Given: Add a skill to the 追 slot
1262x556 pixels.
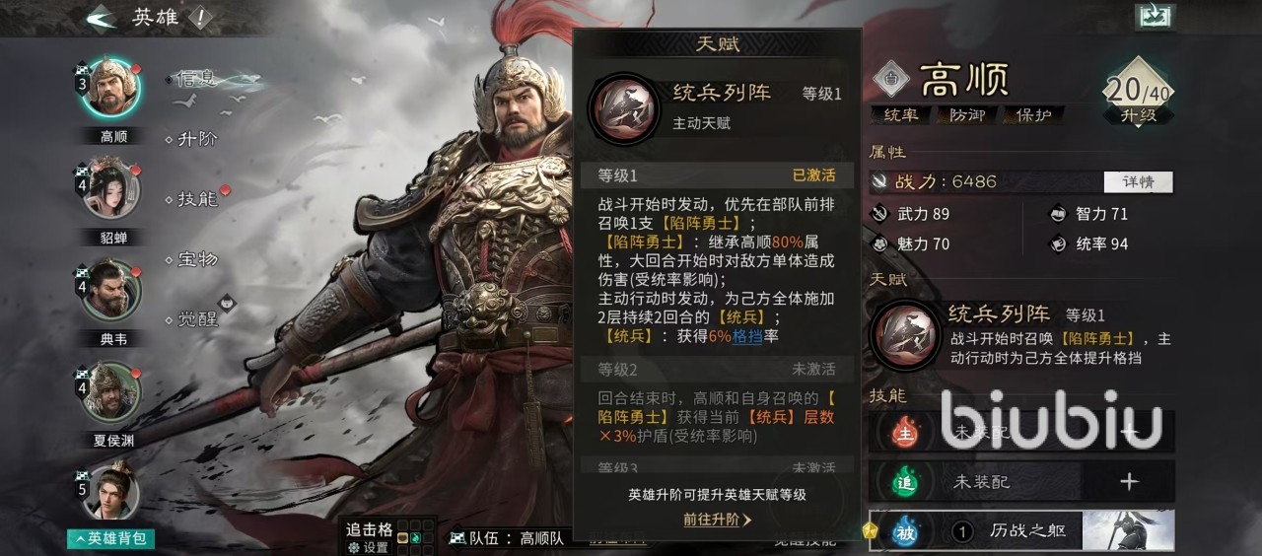Looking at the screenshot, I should point(1129,481).
